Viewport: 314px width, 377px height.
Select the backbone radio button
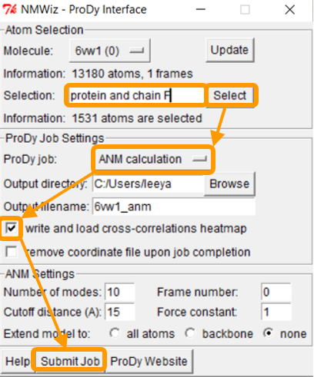click(x=190, y=333)
